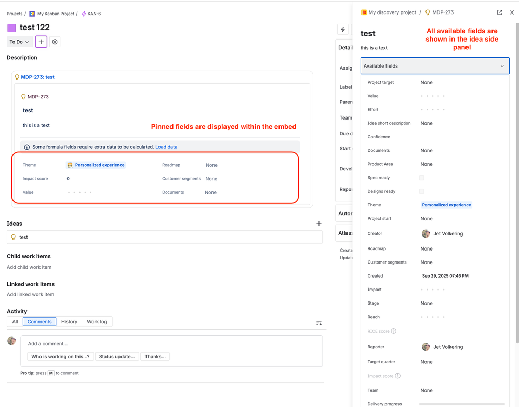Screen dimensions: 519x407
Task: Switch to the History tab
Action: (69, 322)
